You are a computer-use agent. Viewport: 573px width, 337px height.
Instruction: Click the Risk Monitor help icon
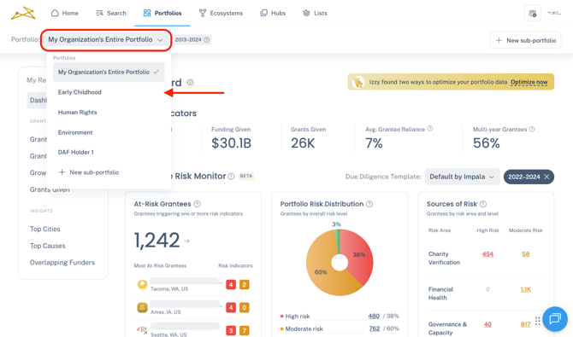click(x=231, y=177)
